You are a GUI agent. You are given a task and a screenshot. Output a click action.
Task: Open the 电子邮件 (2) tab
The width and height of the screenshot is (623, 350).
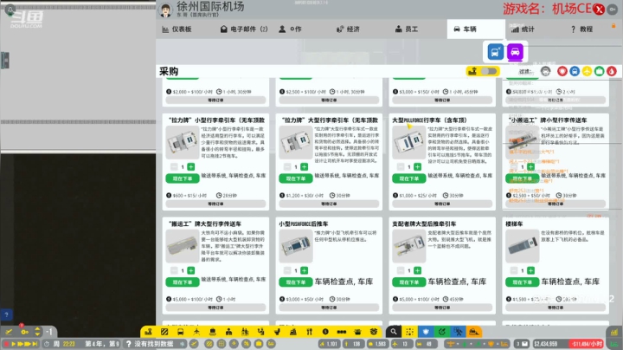pos(244,29)
